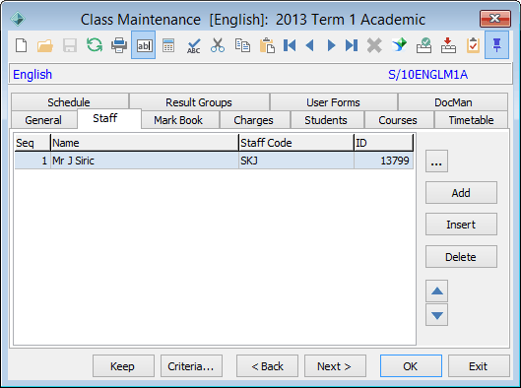Click the Exit button
Screen dimensions: 521x388
pyautogui.click(x=479, y=366)
